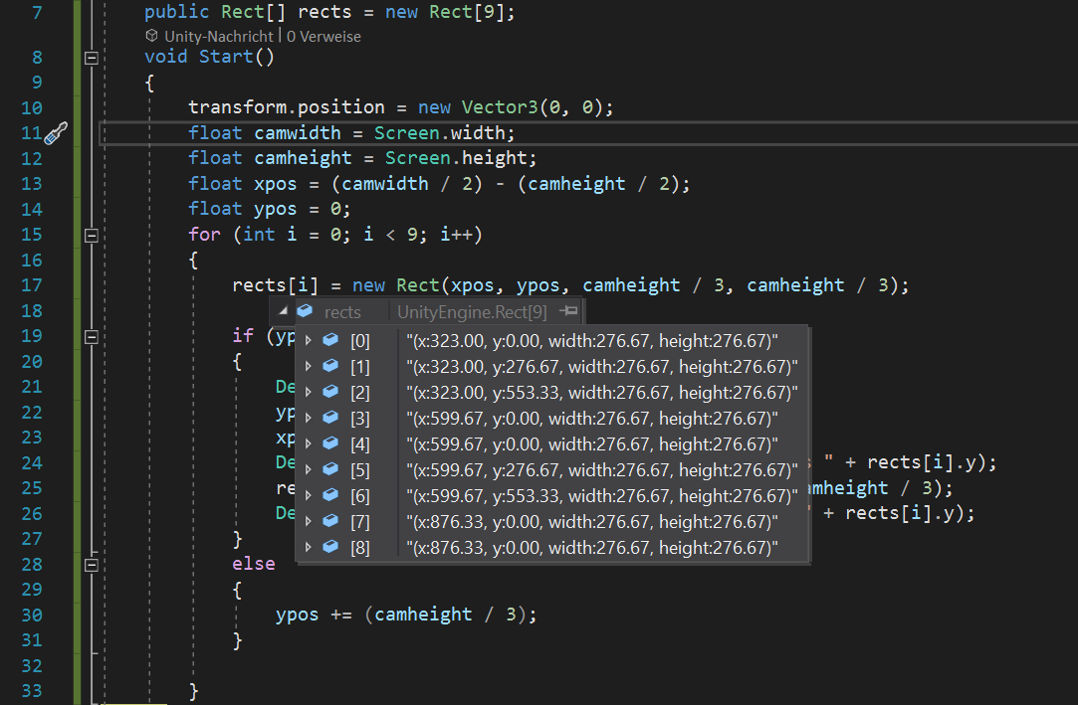The image size is (1078, 705).
Task: Click 'ypos' variable declaration on line 14
Action: [x=276, y=209]
